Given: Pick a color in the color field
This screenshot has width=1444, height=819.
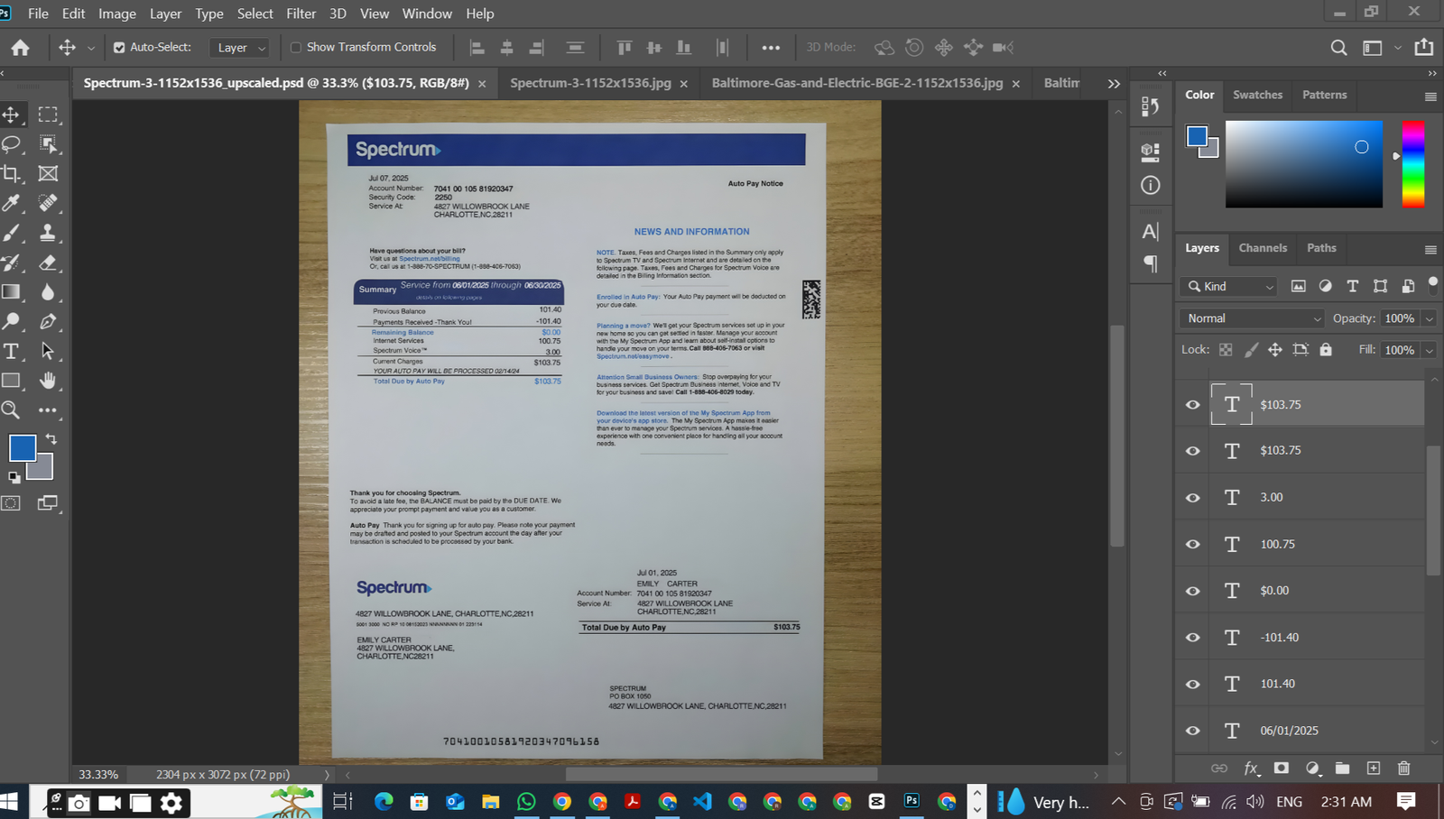Looking at the screenshot, I should point(1303,164).
